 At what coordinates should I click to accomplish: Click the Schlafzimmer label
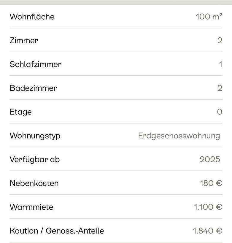click(36, 64)
